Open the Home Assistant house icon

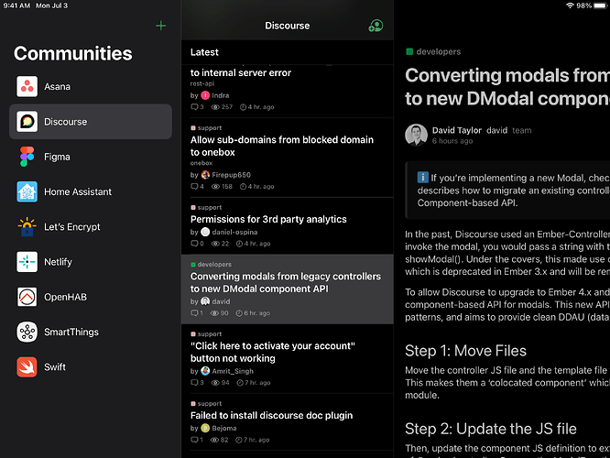click(27, 191)
